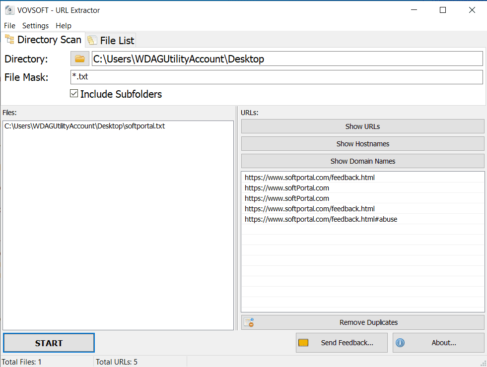
Task: Click the VOVSOFT app icon in title bar
Action: [9, 10]
